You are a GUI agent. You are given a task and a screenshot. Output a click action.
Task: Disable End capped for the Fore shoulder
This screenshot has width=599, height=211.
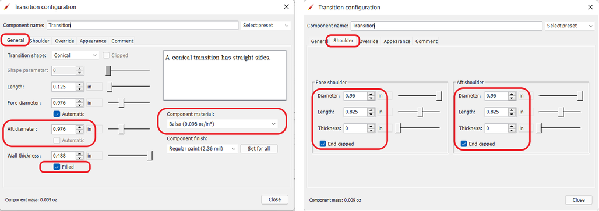[323, 144]
